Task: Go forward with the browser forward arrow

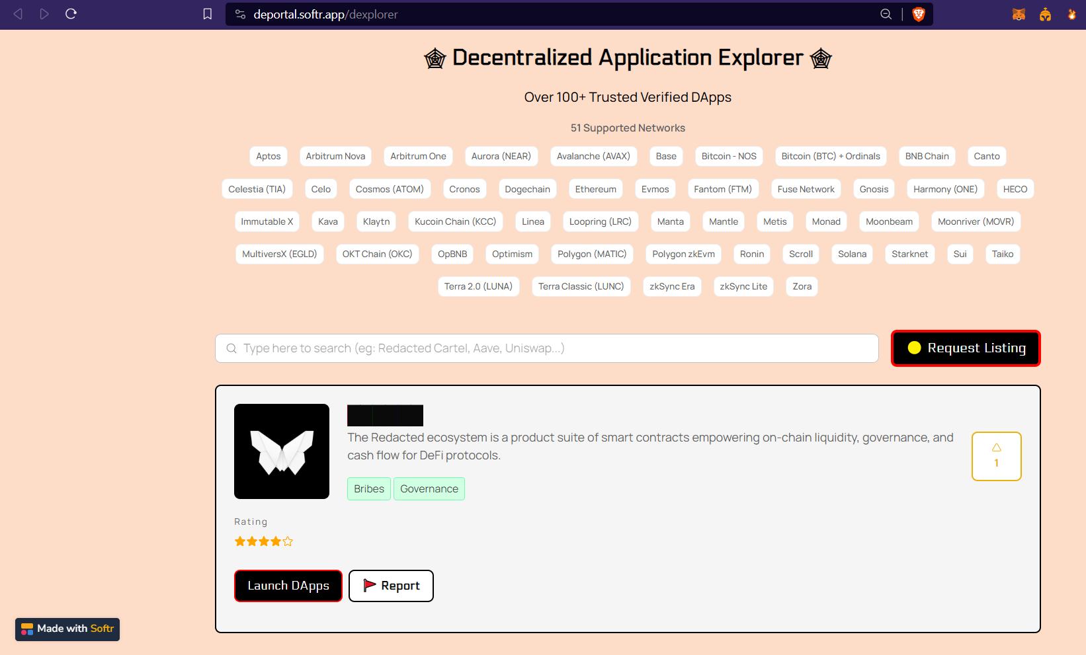Action: click(44, 14)
